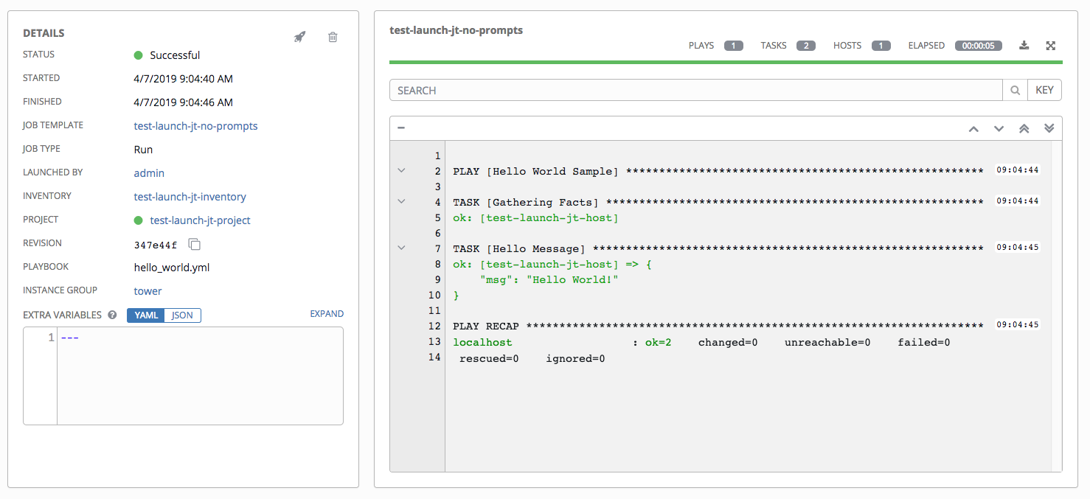Select the green job progress bar
This screenshot has width=1090, height=499.
pyautogui.click(x=726, y=63)
